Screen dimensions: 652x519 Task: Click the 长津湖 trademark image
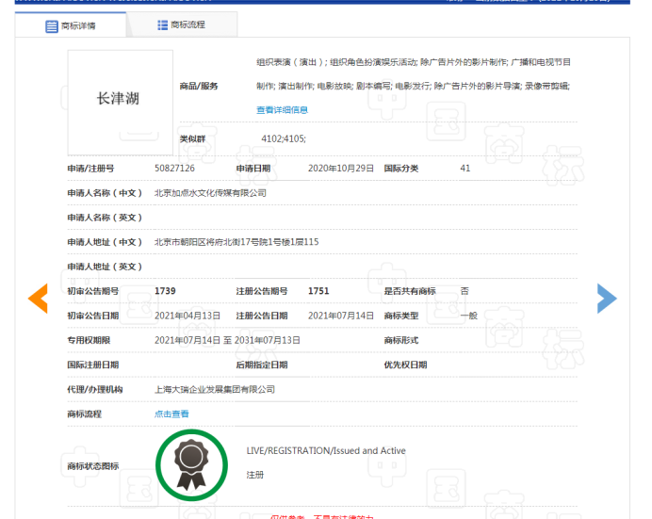(119, 99)
